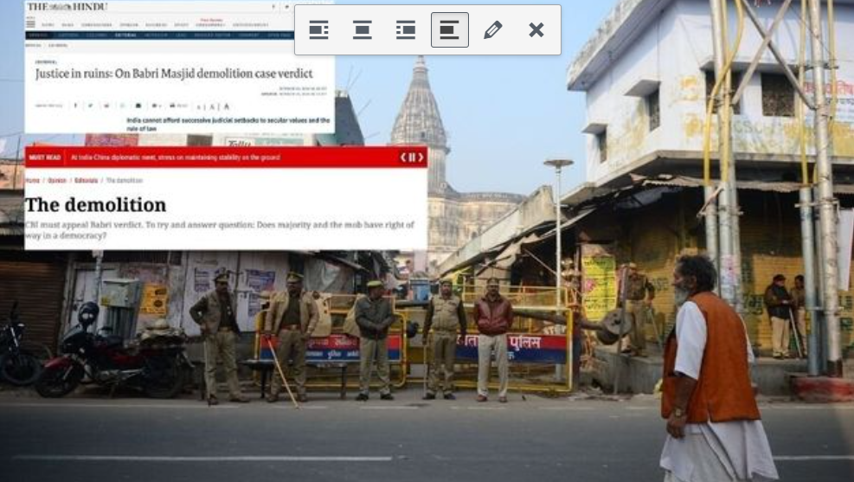Go to next Must Read ticker item
Viewport: 854px width, 482px height.
point(421,157)
